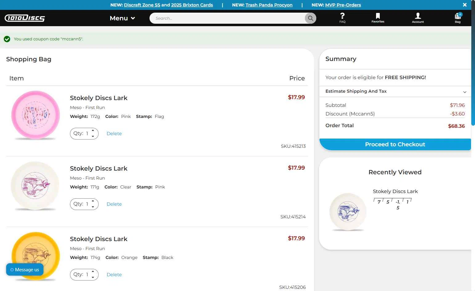Open the shopping Bag icon

tap(458, 18)
